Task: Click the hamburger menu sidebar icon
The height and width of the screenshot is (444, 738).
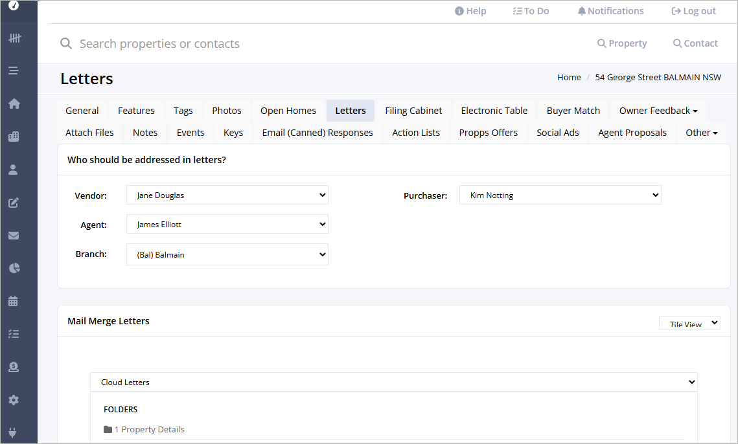Action: 14,71
